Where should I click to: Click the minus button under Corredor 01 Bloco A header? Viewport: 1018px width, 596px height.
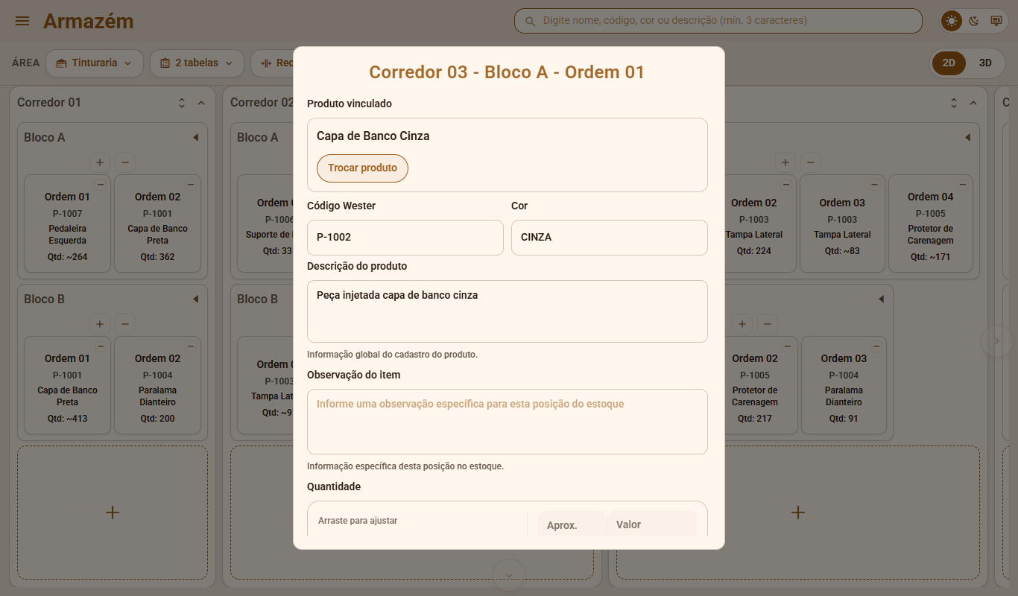125,162
